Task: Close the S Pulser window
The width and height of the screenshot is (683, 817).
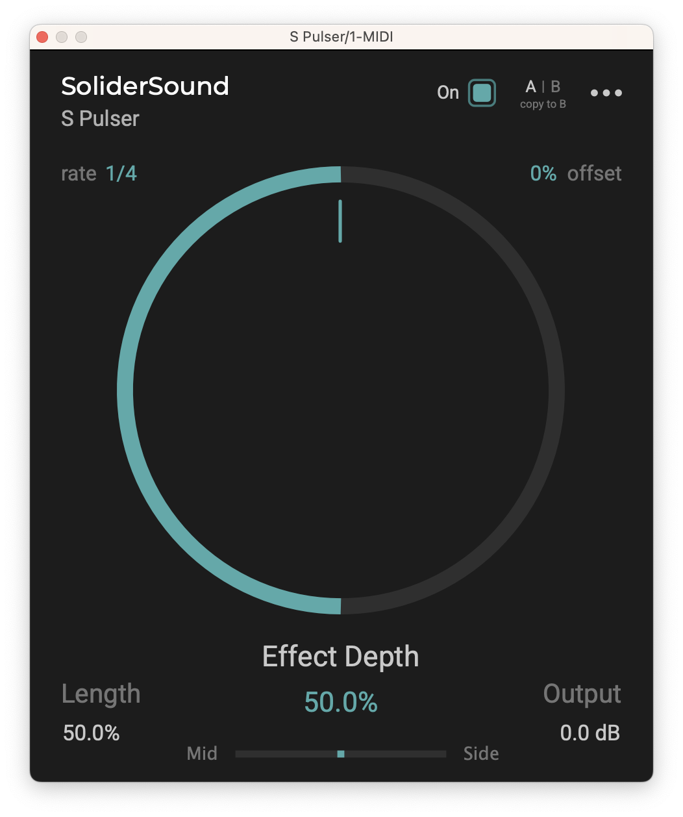Action: (42, 37)
